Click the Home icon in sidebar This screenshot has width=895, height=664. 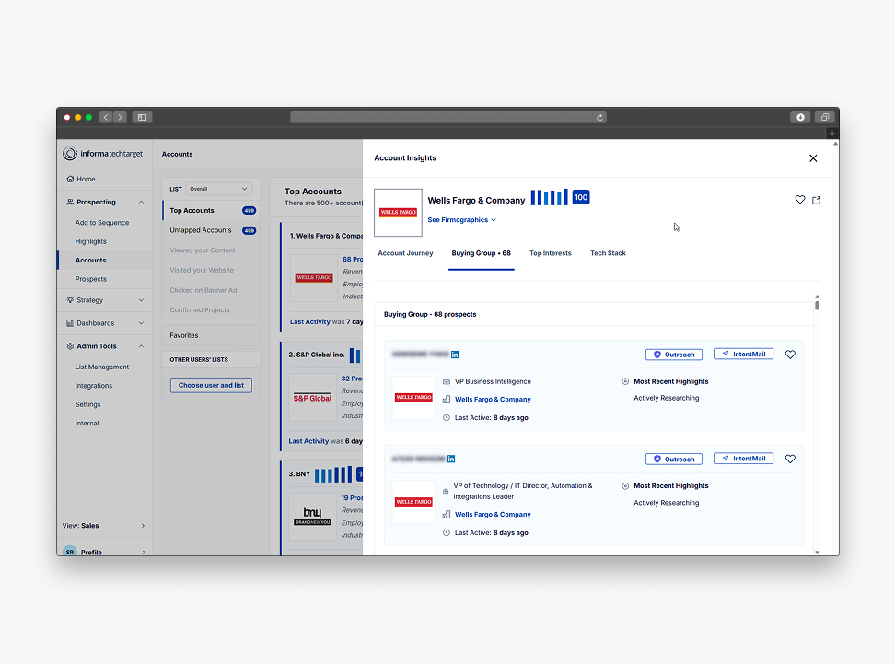(x=70, y=179)
